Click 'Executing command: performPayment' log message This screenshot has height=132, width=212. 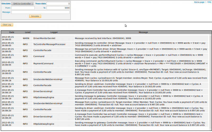click(x=141, y=63)
